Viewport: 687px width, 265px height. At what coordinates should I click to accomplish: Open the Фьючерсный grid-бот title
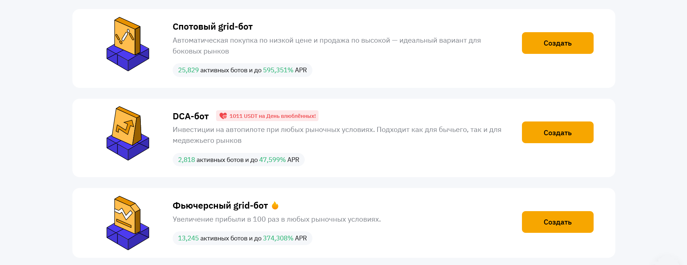(x=220, y=206)
